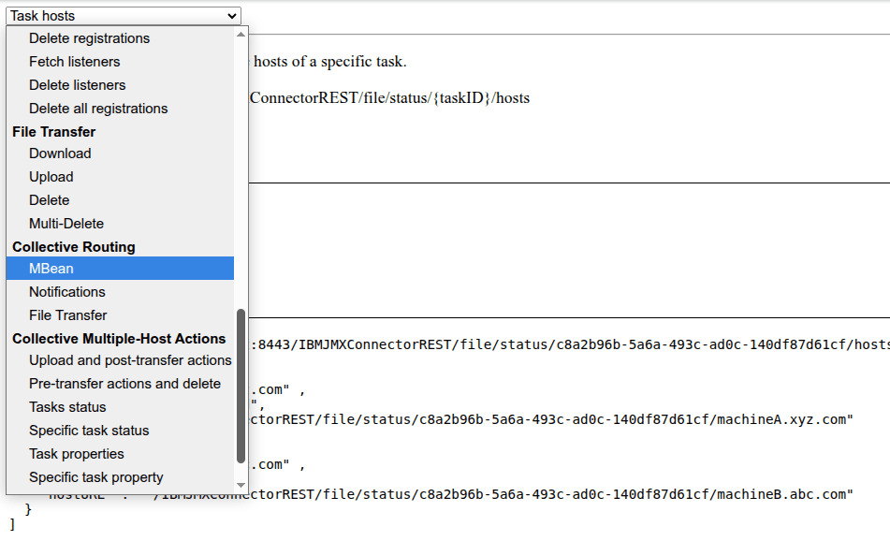Choose Pre-transfer actions and delete
890x541 pixels.
coord(124,384)
